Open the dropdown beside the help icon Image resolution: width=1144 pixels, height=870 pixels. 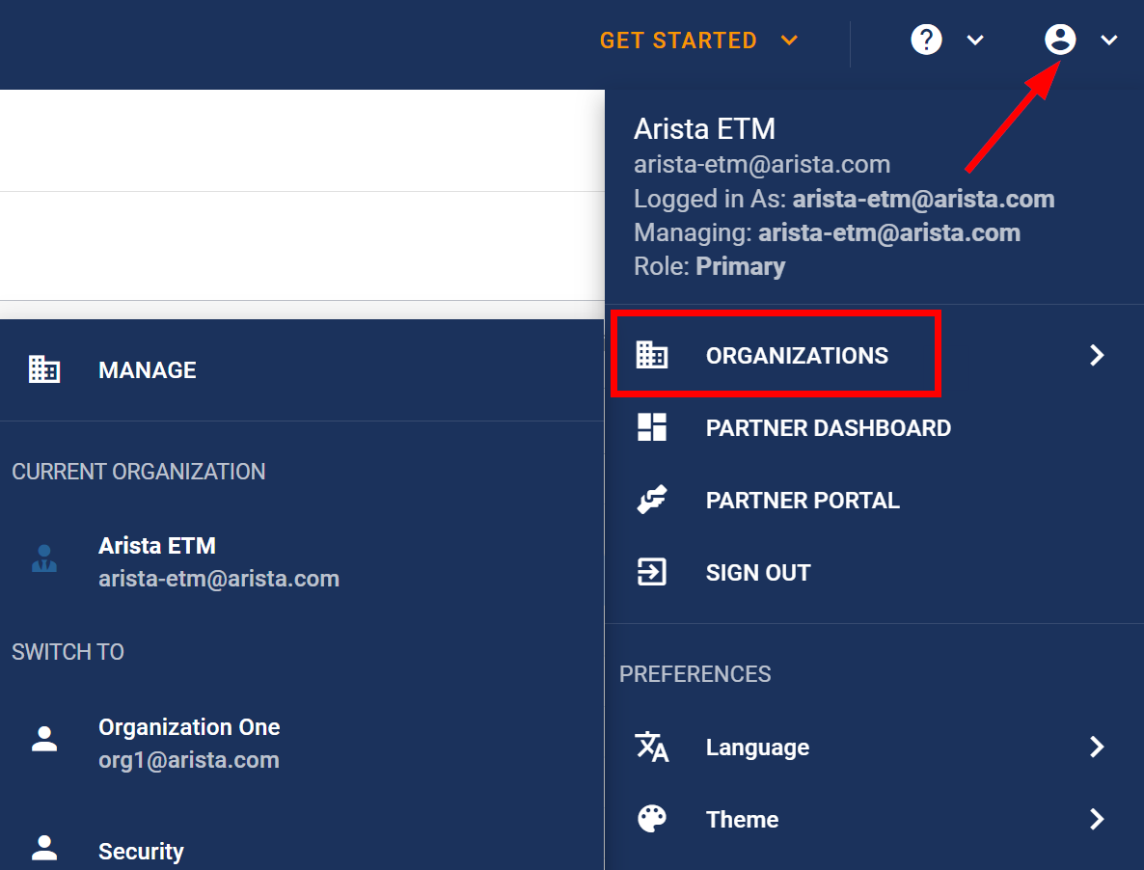974,40
